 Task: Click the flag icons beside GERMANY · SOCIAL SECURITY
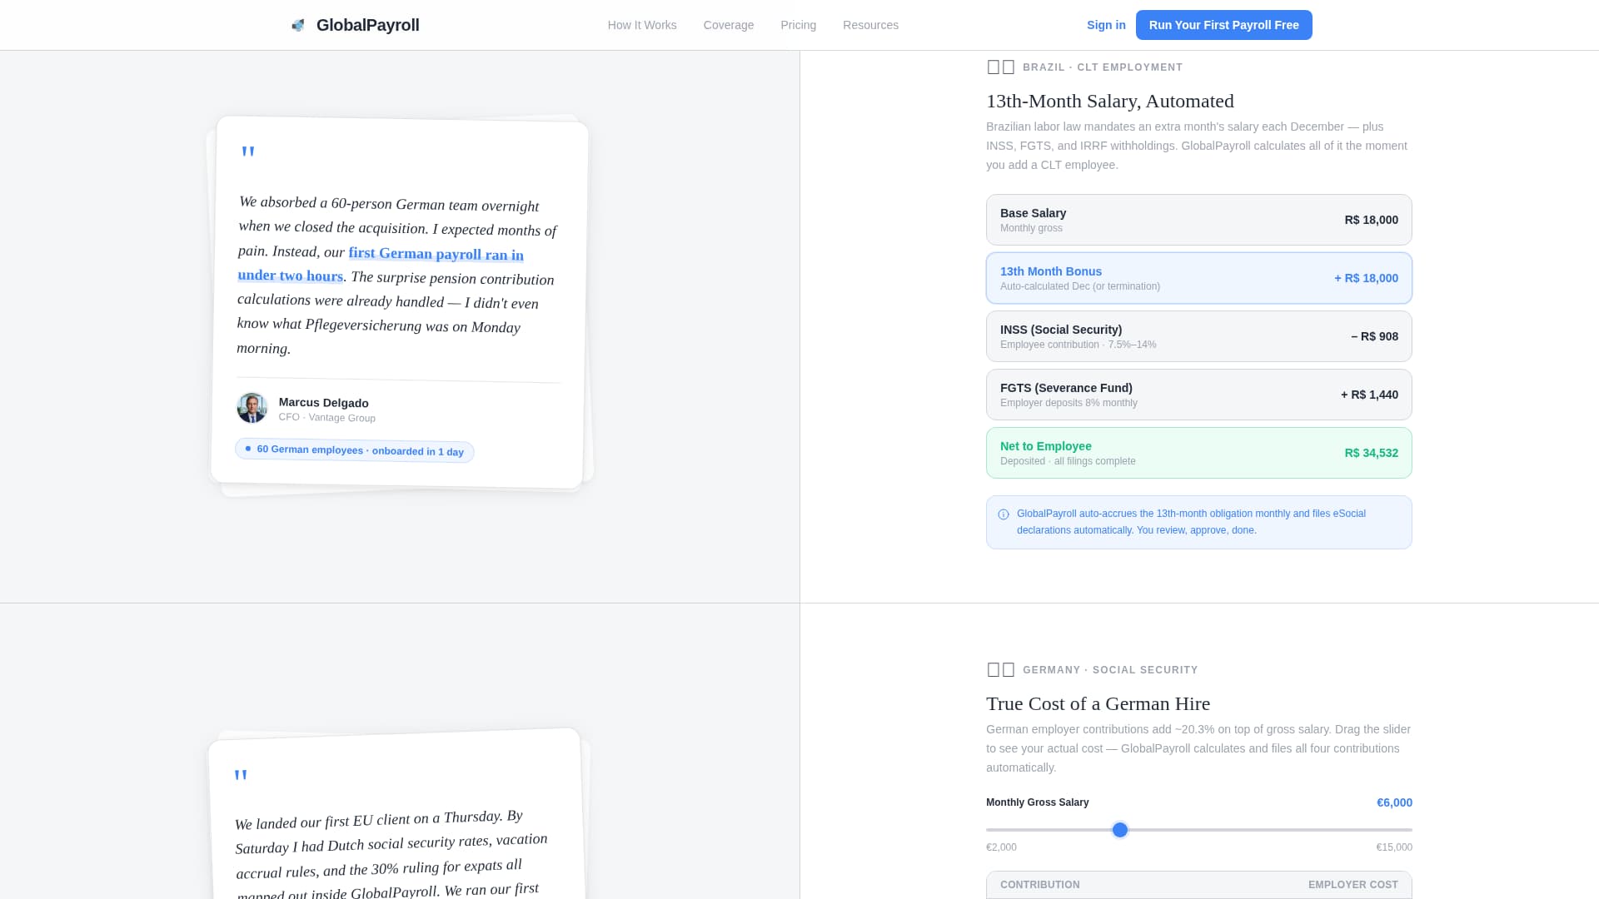tap(999, 669)
